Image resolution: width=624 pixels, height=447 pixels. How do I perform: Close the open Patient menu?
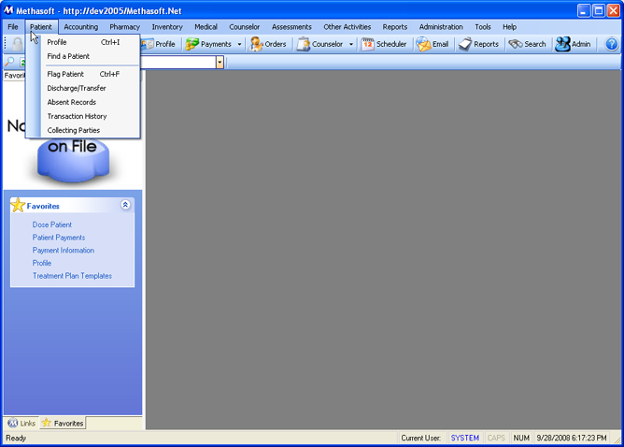(41, 27)
